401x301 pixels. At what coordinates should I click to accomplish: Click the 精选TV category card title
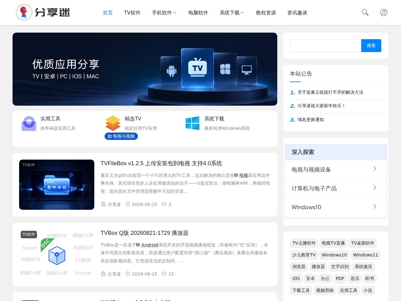click(133, 119)
